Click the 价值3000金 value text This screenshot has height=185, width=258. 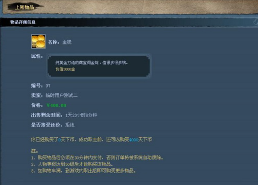point(65,69)
